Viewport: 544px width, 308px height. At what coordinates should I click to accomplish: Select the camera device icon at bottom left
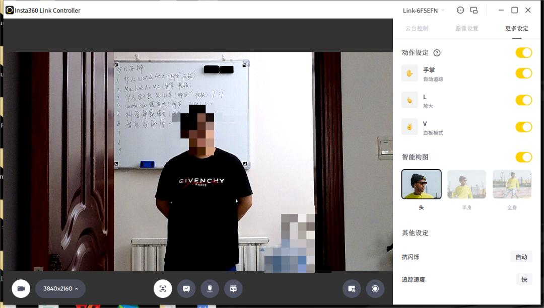coord(21,288)
